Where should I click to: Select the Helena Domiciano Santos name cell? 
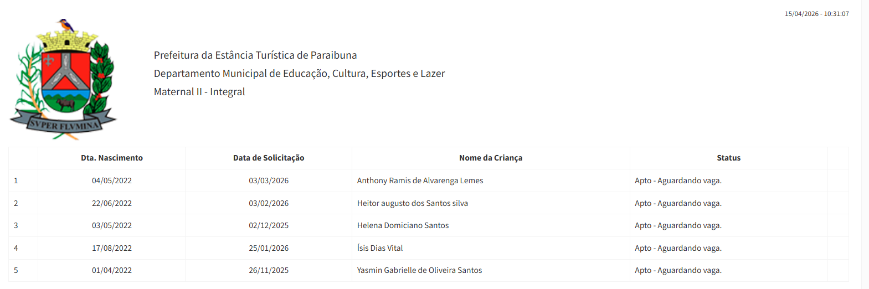[x=403, y=225]
